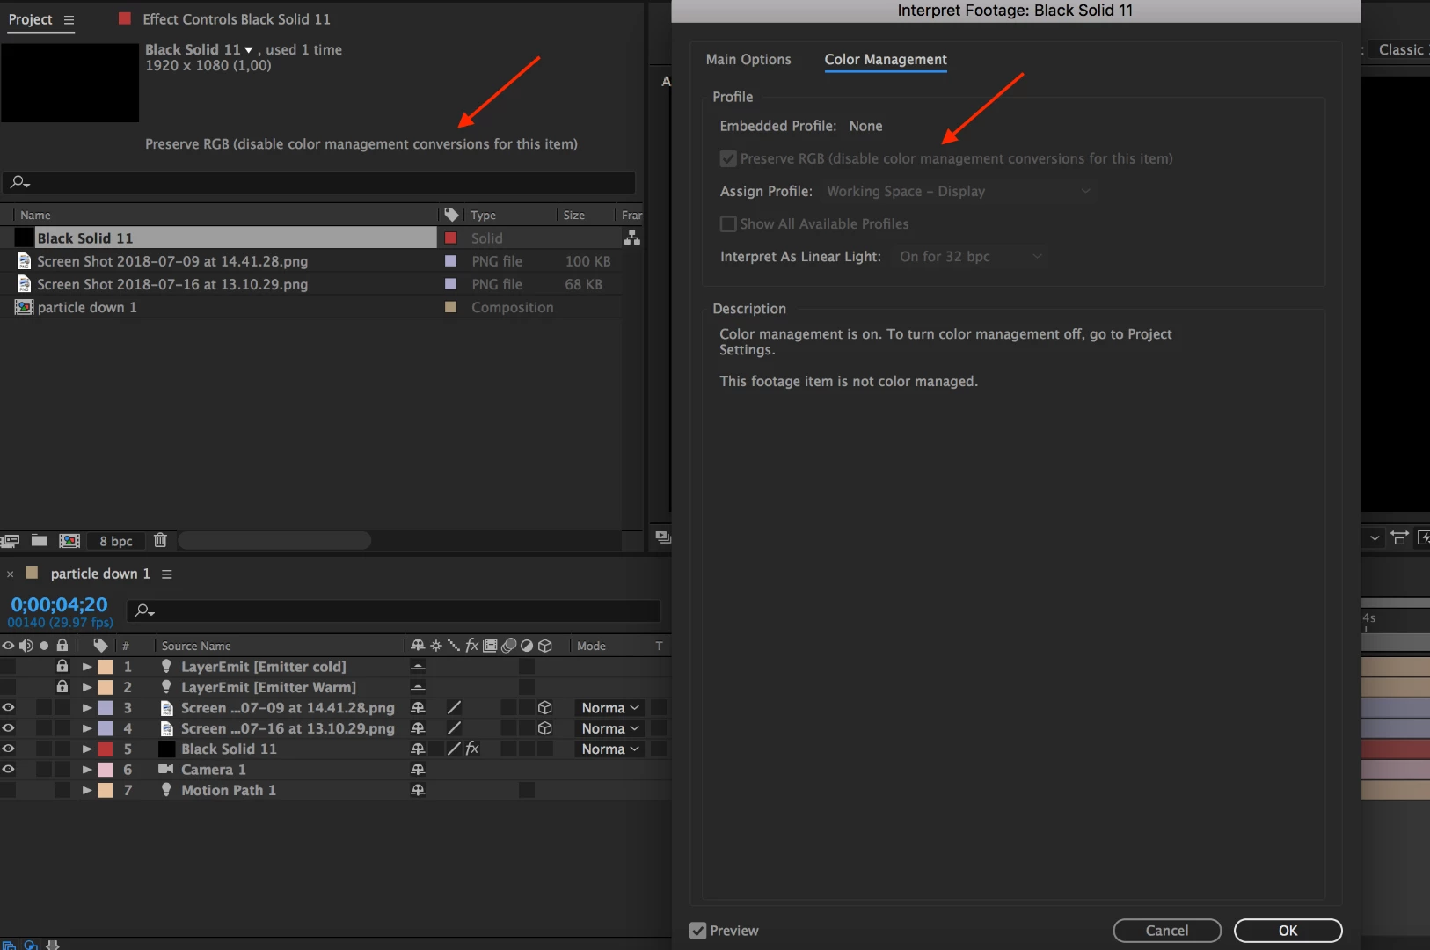Click the 3D cube switch on layer 3

[x=544, y=708]
